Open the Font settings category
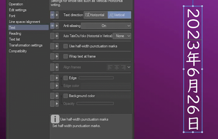Screen dimensions: 218x139 tap(12, 16)
